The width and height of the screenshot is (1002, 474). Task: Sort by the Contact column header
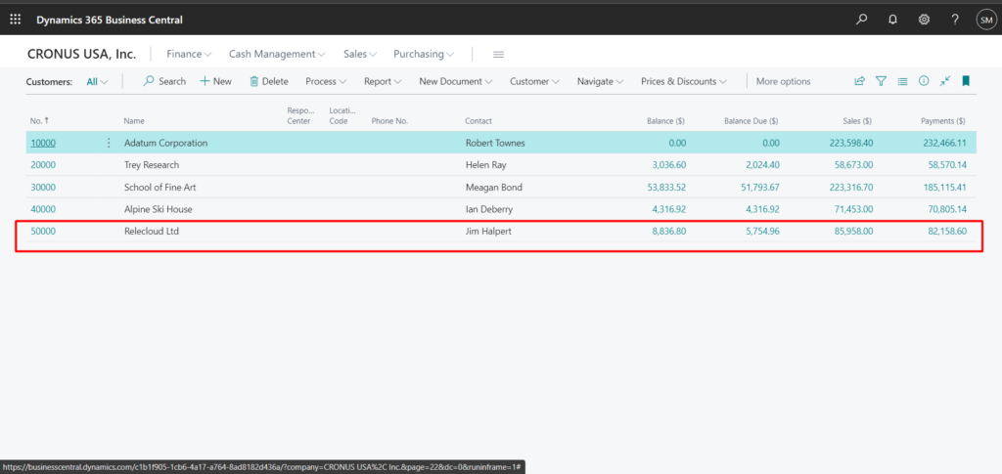[x=478, y=120]
